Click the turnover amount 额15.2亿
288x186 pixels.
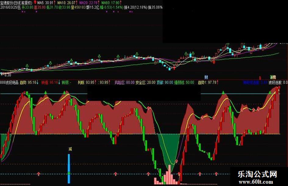click(x=93, y=8)
